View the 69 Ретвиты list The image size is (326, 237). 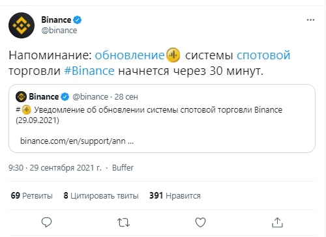pyautogui.click(x=32, y=195)
